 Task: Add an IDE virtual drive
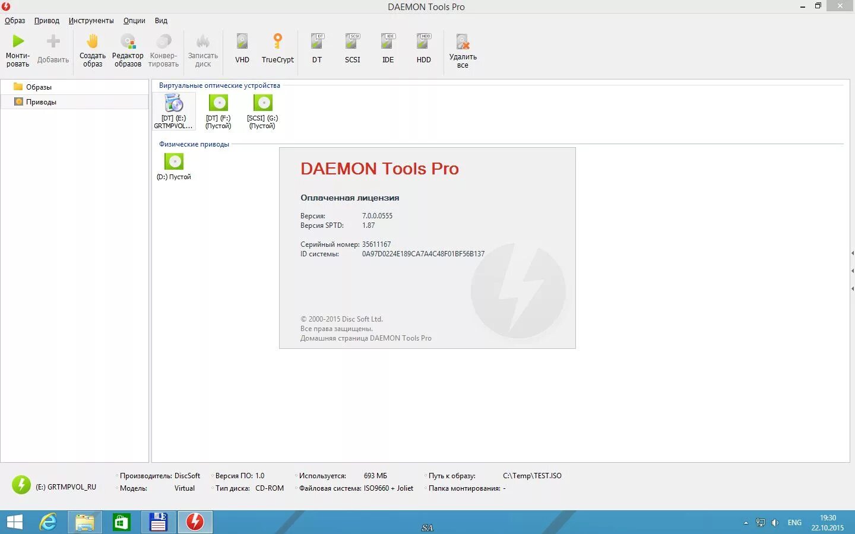click(x=388, y=49)
